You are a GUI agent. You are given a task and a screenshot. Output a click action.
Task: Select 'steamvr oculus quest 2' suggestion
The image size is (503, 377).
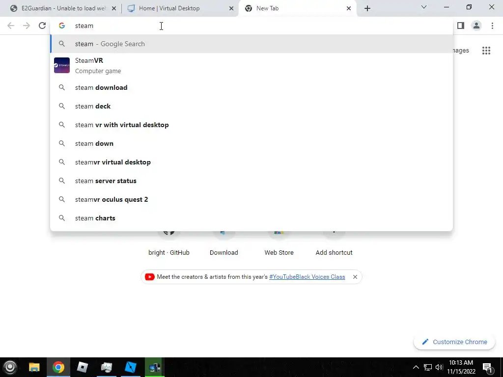click(x=251, y=199)
